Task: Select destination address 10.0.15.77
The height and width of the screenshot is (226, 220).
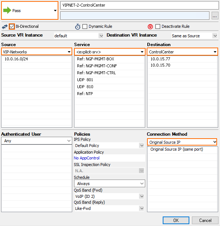Action: point(182,59)
